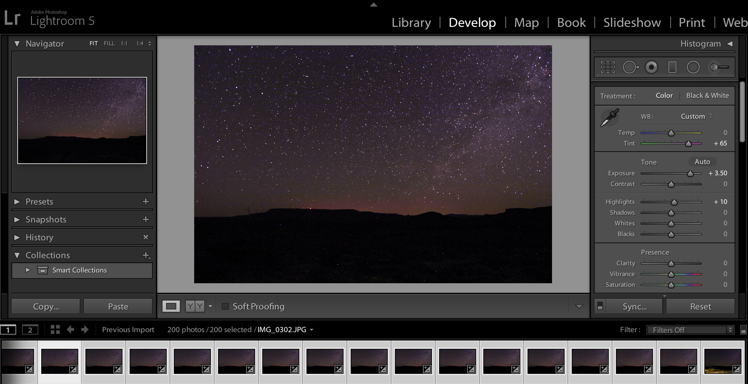Switch treatment to Black & White
This screenshot has height=384, width=748.
[x=707, y=96]
